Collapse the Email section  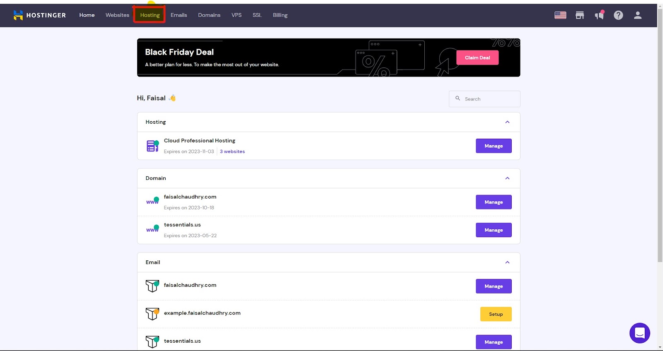pyautogui.click(x=507, y=262)
